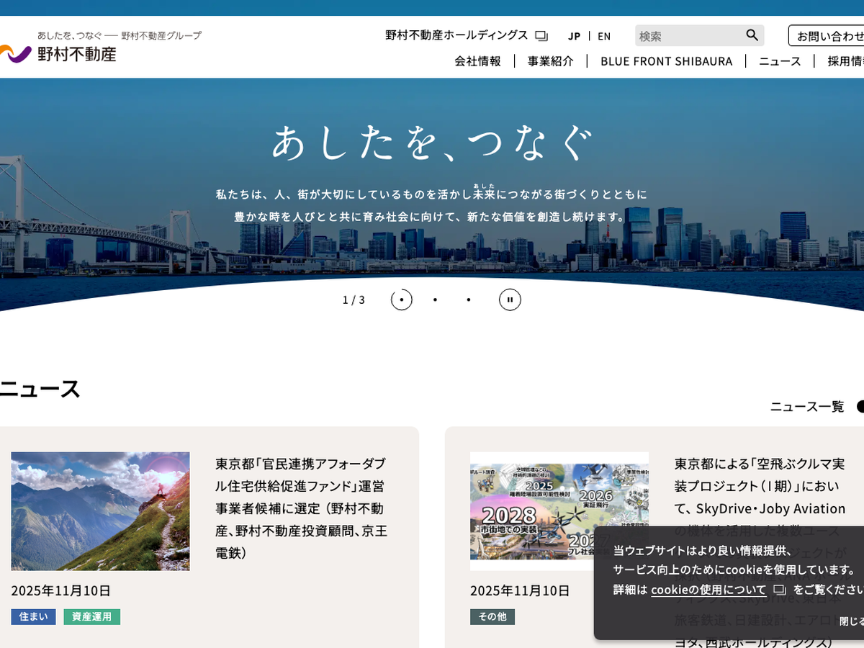Click the お問い合わせ button
This screenshot has height=648, width=864.
pos(828,35)
